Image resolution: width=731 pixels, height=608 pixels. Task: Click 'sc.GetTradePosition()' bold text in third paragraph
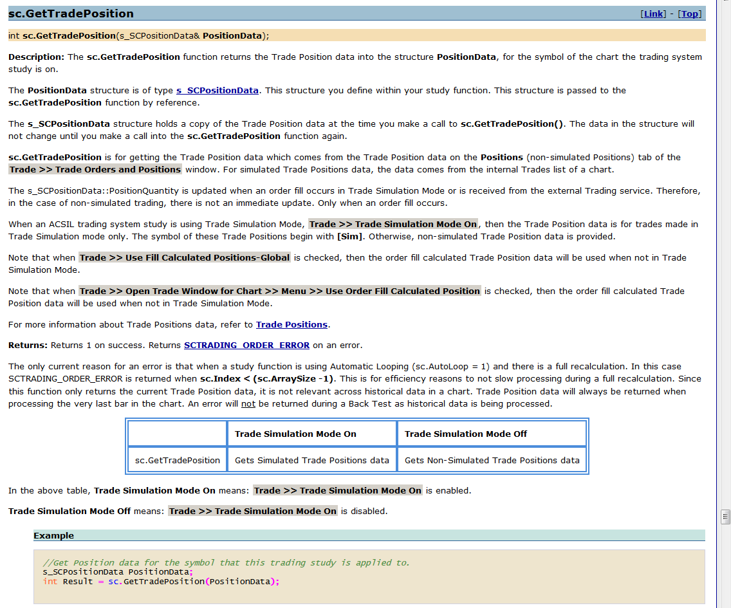[x=512, y=124]
